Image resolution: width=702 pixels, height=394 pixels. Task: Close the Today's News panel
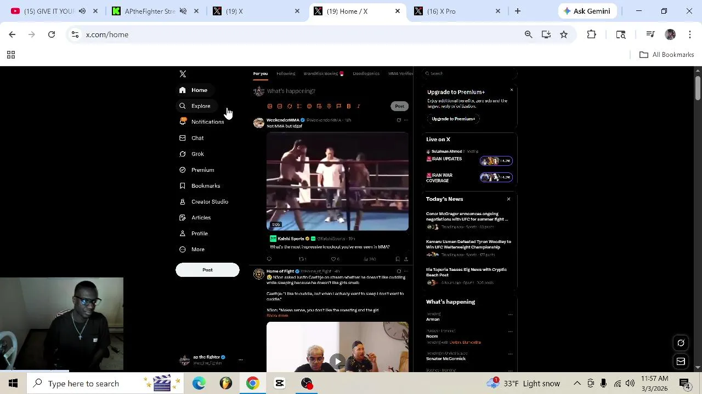tap(508, 199)
